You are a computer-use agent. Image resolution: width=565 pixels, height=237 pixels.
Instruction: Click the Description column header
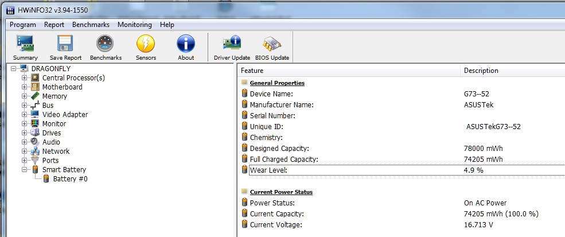tap(513, 71)
